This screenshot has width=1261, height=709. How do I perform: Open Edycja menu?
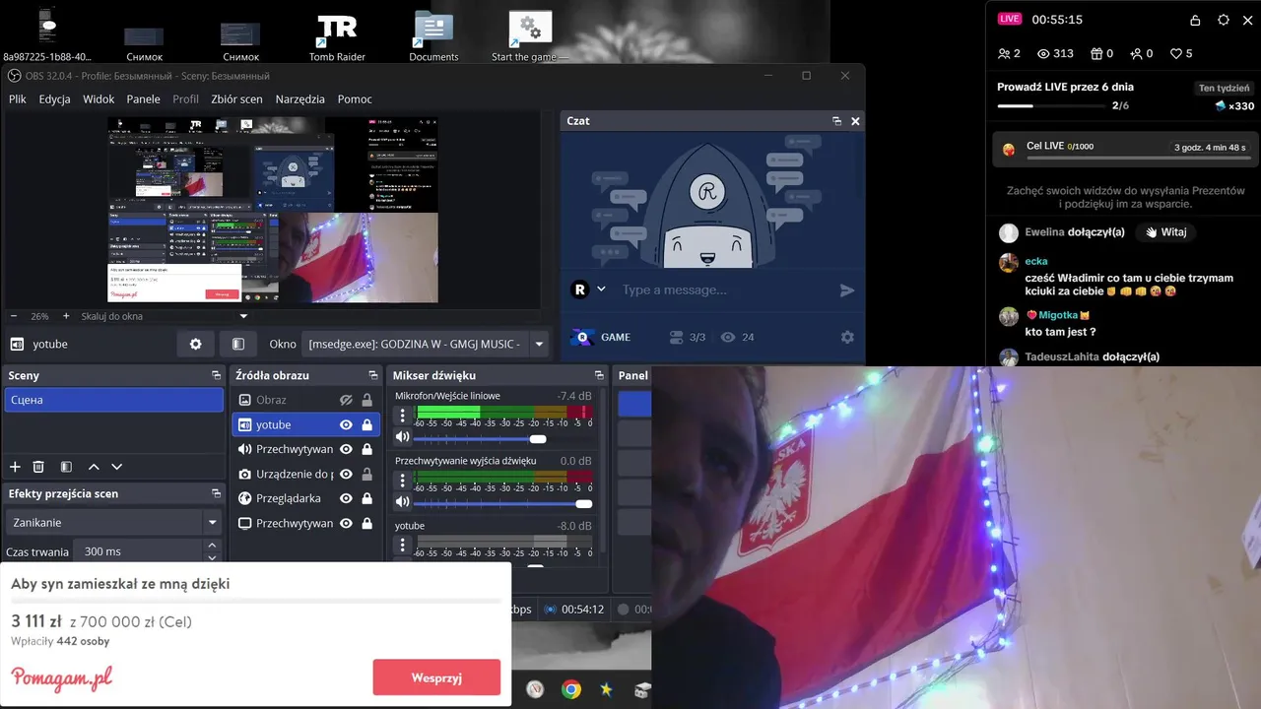coord(54,98)
